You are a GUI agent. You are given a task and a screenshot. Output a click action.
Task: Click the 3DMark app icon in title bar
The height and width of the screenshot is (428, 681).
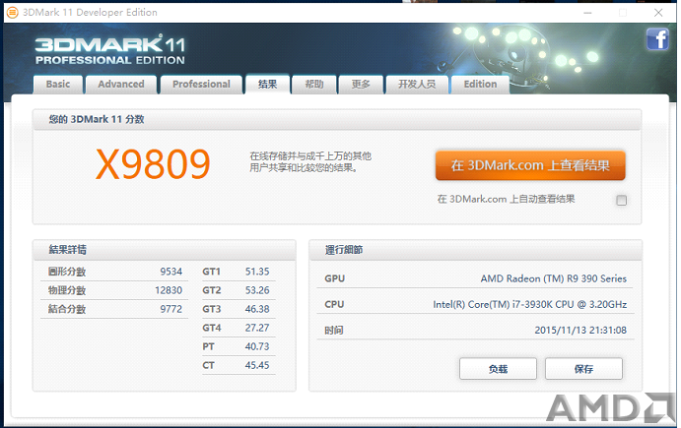point(12,13)
